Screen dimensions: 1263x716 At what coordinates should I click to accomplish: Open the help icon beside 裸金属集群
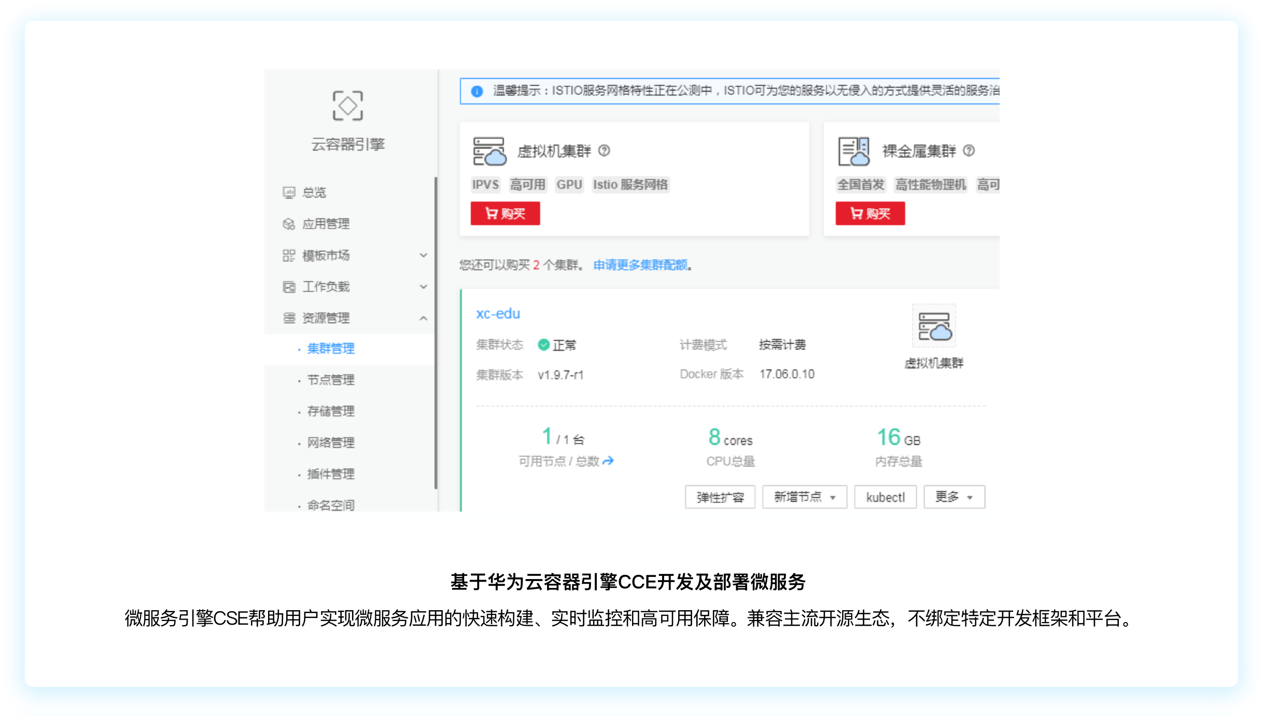[970, 150]
